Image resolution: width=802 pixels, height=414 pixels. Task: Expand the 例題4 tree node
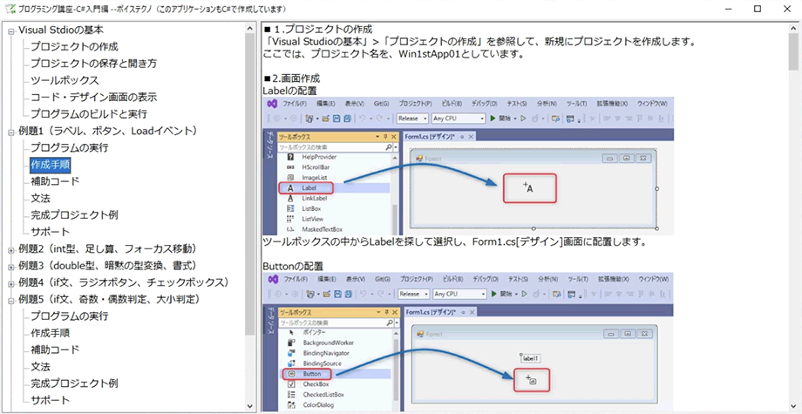11,284
